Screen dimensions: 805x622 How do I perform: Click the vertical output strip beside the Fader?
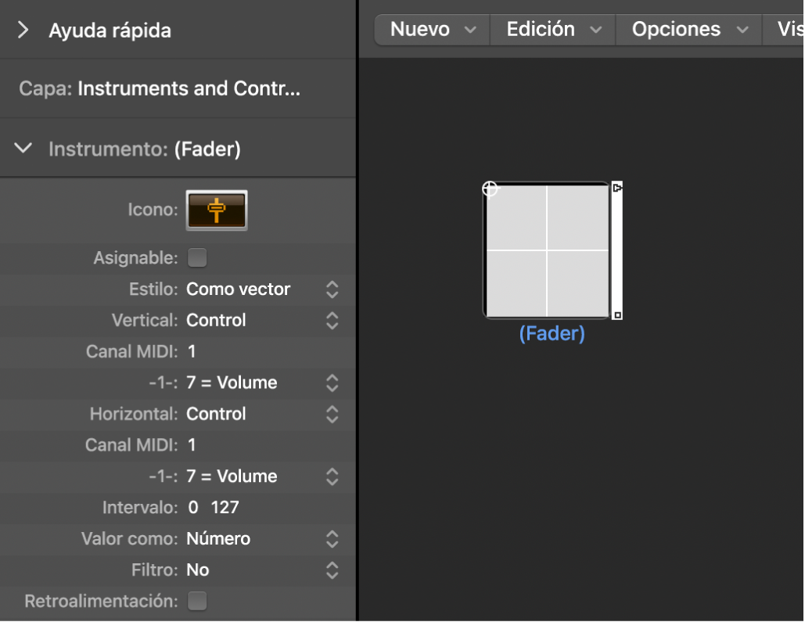point(617,250)
